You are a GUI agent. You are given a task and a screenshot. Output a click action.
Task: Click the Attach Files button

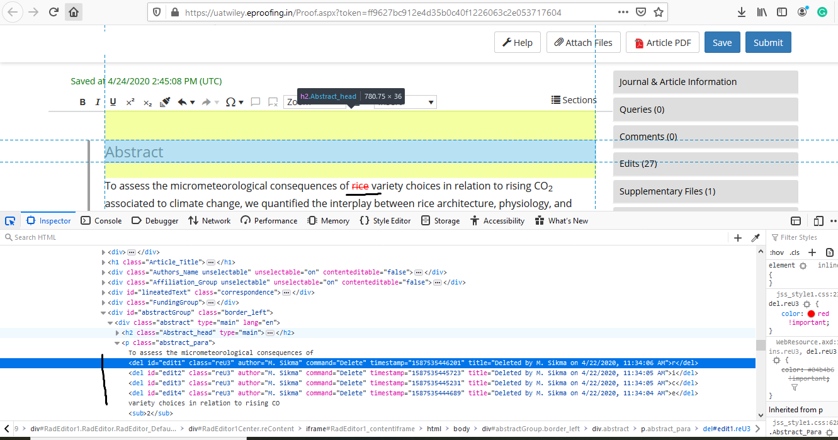(x=583, y=42)
